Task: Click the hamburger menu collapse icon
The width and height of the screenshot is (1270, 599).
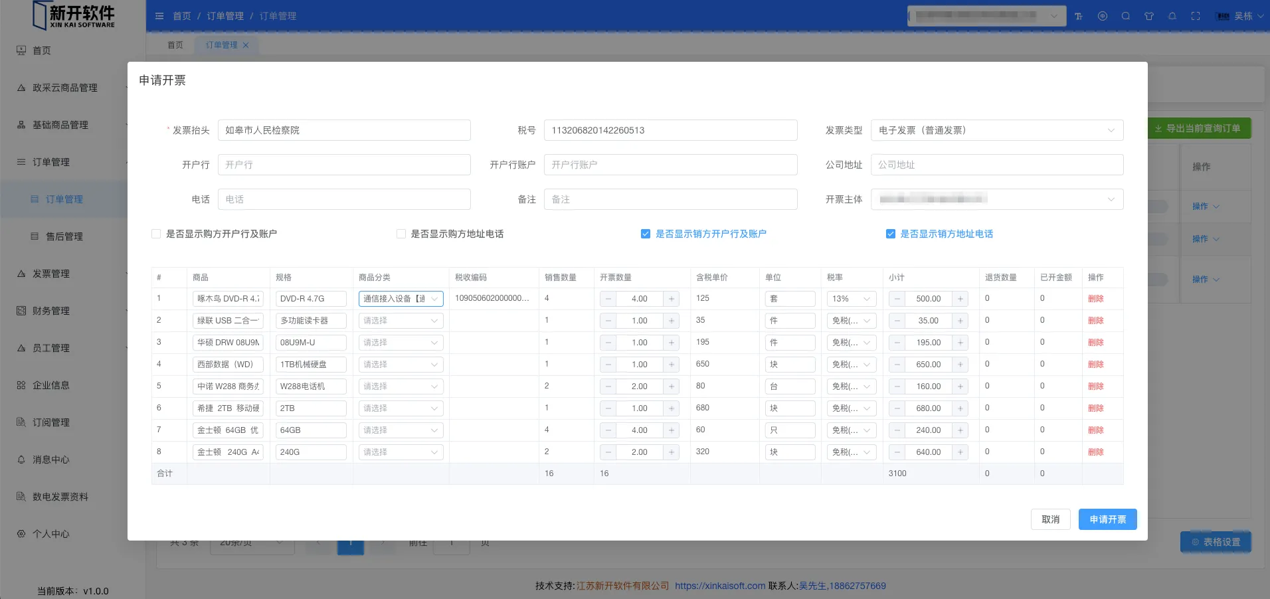Action: 159,16
